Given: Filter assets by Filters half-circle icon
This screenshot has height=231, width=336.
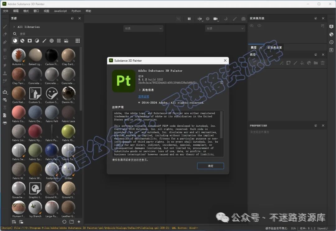Looking at the screenshot, I should 37,40.
